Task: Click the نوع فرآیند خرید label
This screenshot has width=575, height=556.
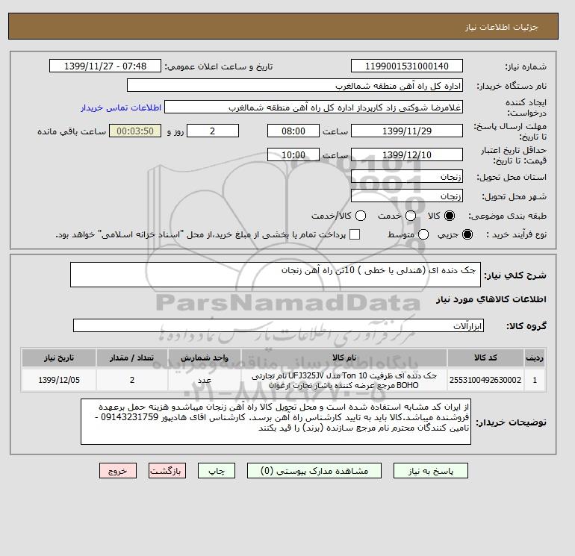Action: (x=516, y=234)
